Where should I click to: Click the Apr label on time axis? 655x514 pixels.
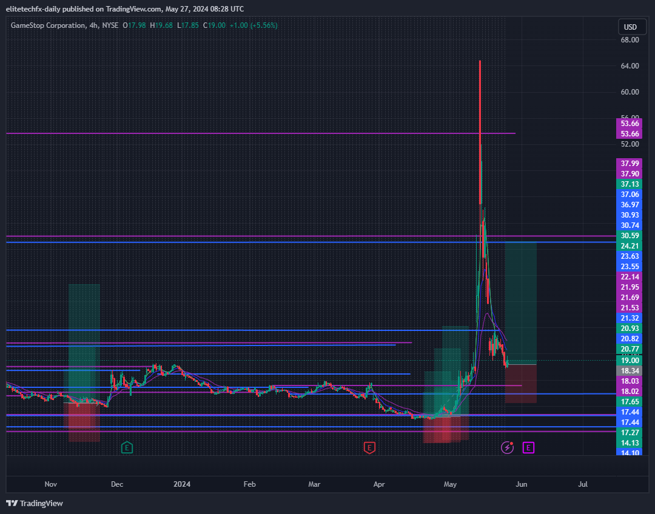pos(379,484)
